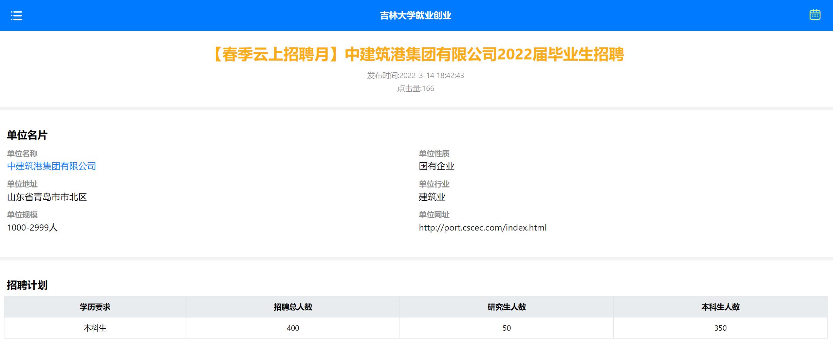This screenshot has height=347, width=833.
Task: Click the total headcount value 400
Action: click(x=293, y=328)
